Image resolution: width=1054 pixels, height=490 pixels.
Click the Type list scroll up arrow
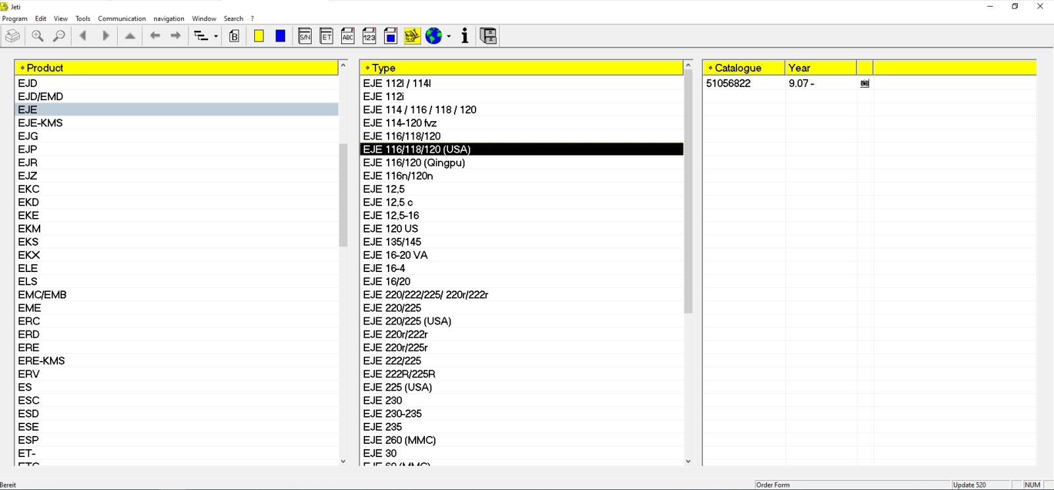click(x=688, y=66)
